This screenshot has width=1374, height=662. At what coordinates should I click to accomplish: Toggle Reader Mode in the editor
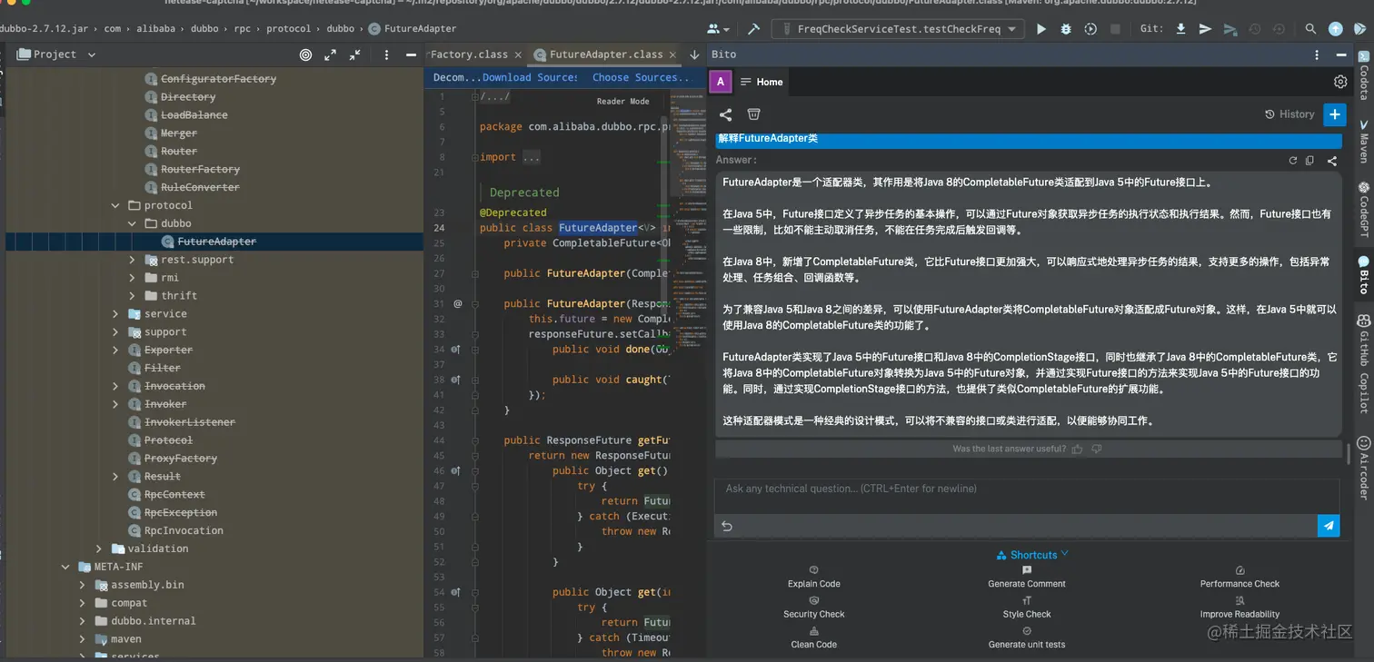click(x=622, y=102)
